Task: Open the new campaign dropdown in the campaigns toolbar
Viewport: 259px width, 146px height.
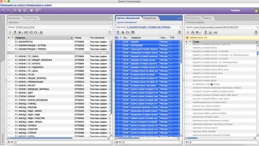Action: (21, 32)
